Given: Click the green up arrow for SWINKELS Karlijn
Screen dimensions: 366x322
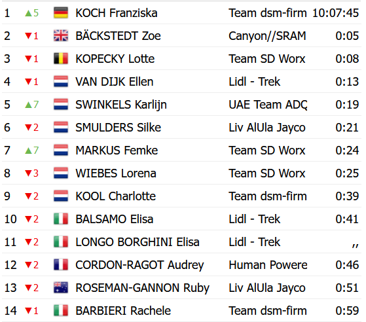Looking at the screenshot, I should [28, 105].
